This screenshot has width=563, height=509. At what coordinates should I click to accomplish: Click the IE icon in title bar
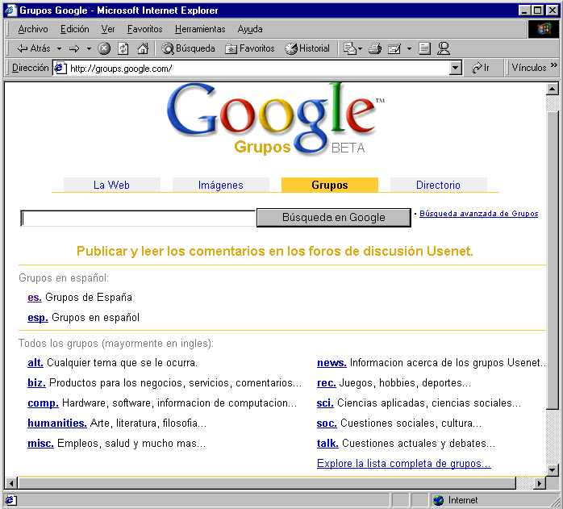pyautogui.click(x=10, y=10)
